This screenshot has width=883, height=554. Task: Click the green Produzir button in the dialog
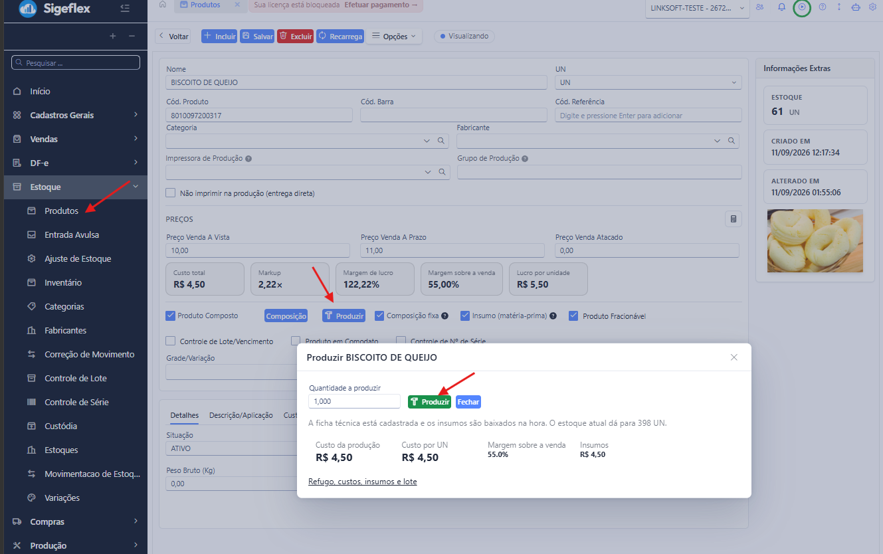[x=429, y=402]
